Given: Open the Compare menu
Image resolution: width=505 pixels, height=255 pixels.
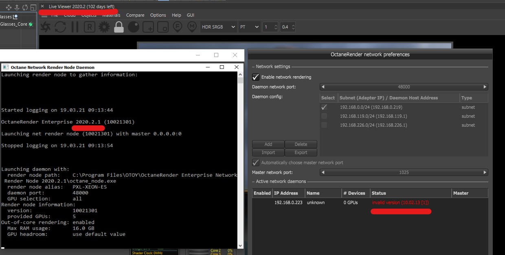Looking at the screenshot, I should [x=135, y=15].
